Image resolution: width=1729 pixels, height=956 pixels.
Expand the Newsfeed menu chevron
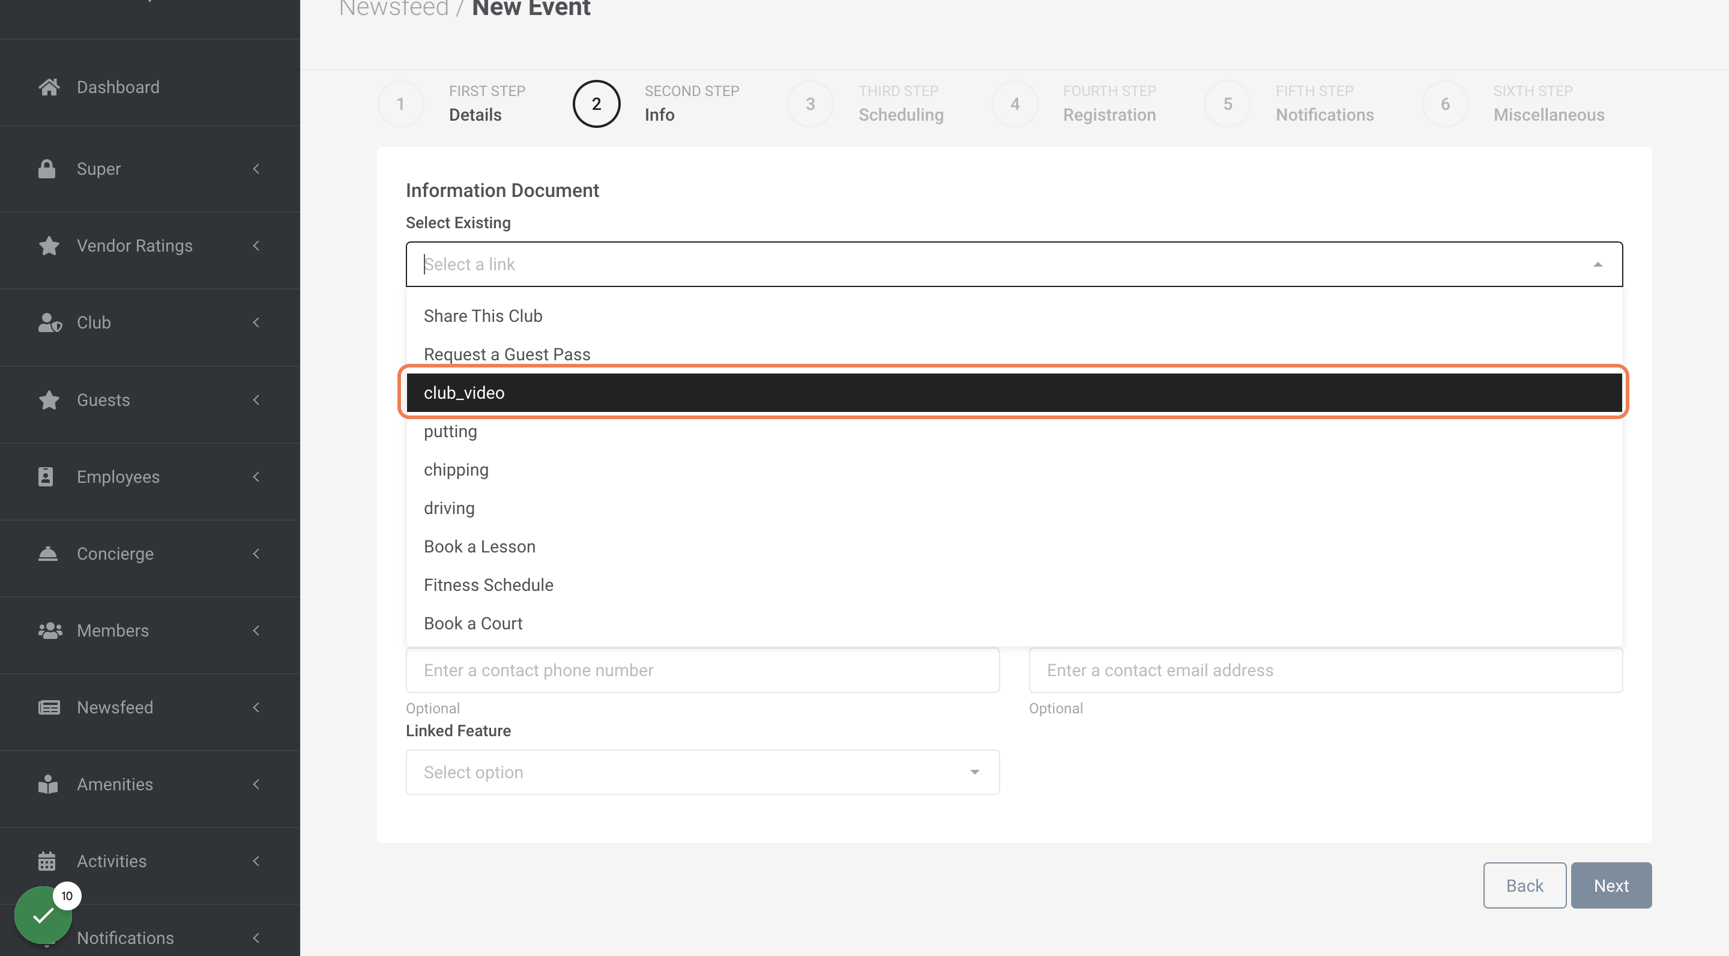(x=256, y=707)
